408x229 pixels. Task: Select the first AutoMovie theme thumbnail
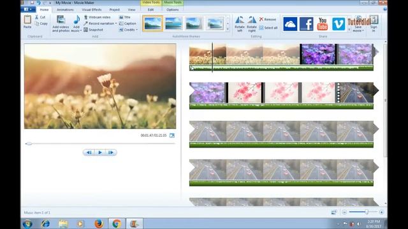pyautogui.click(x=153, y=24)
